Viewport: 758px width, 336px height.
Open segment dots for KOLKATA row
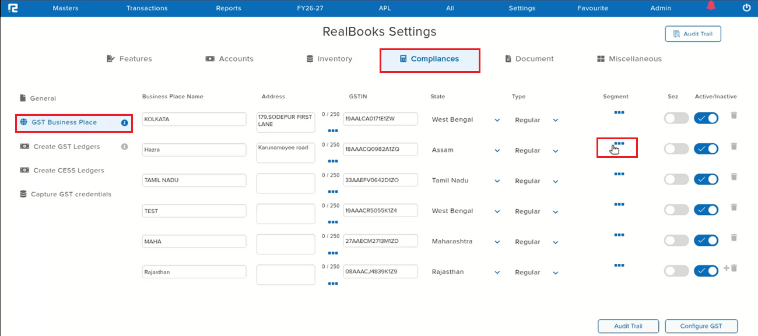[619, 112]
